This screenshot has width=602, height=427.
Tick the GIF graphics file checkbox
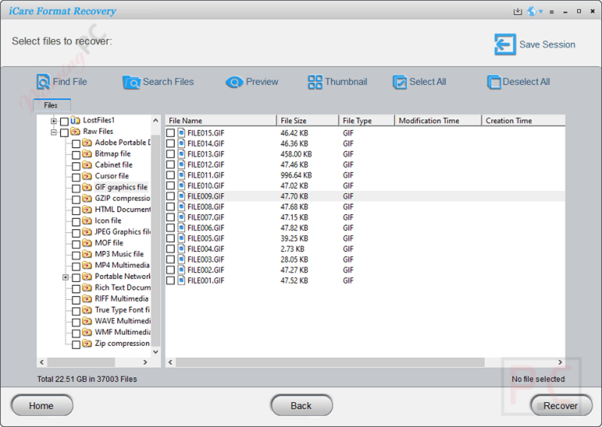(x=76, y=188)
